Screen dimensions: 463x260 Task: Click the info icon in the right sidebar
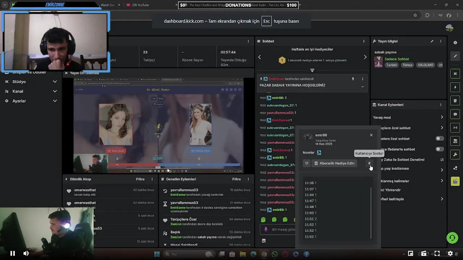[x=455, y=43]
